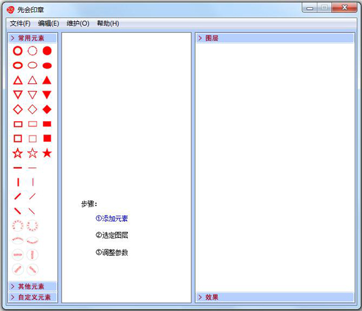Select the thin downward triangle outline
362x311 pixels.
point(33,95)
